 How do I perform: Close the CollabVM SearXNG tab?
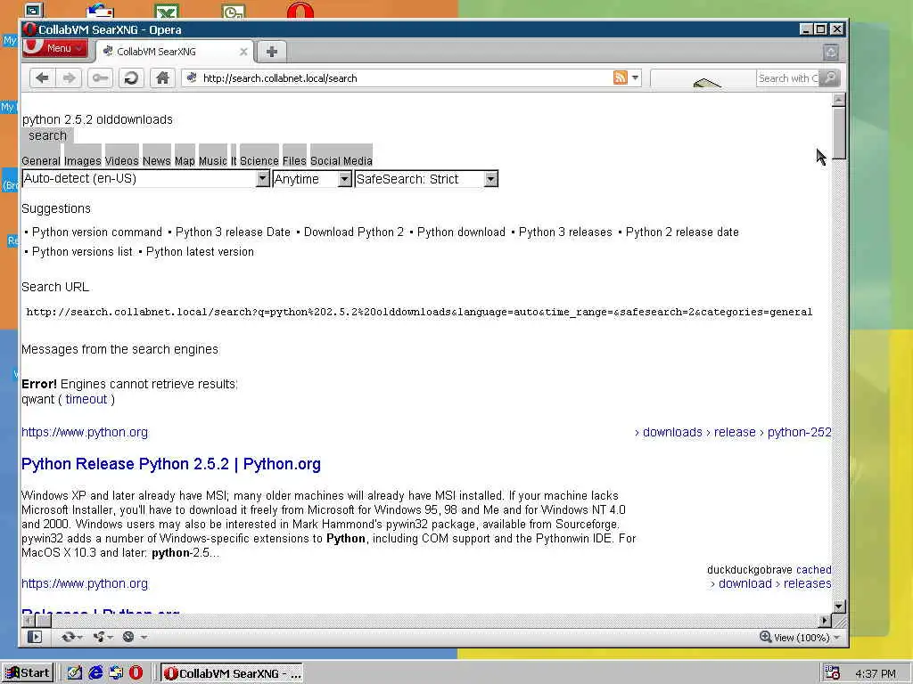pos(243,52)
